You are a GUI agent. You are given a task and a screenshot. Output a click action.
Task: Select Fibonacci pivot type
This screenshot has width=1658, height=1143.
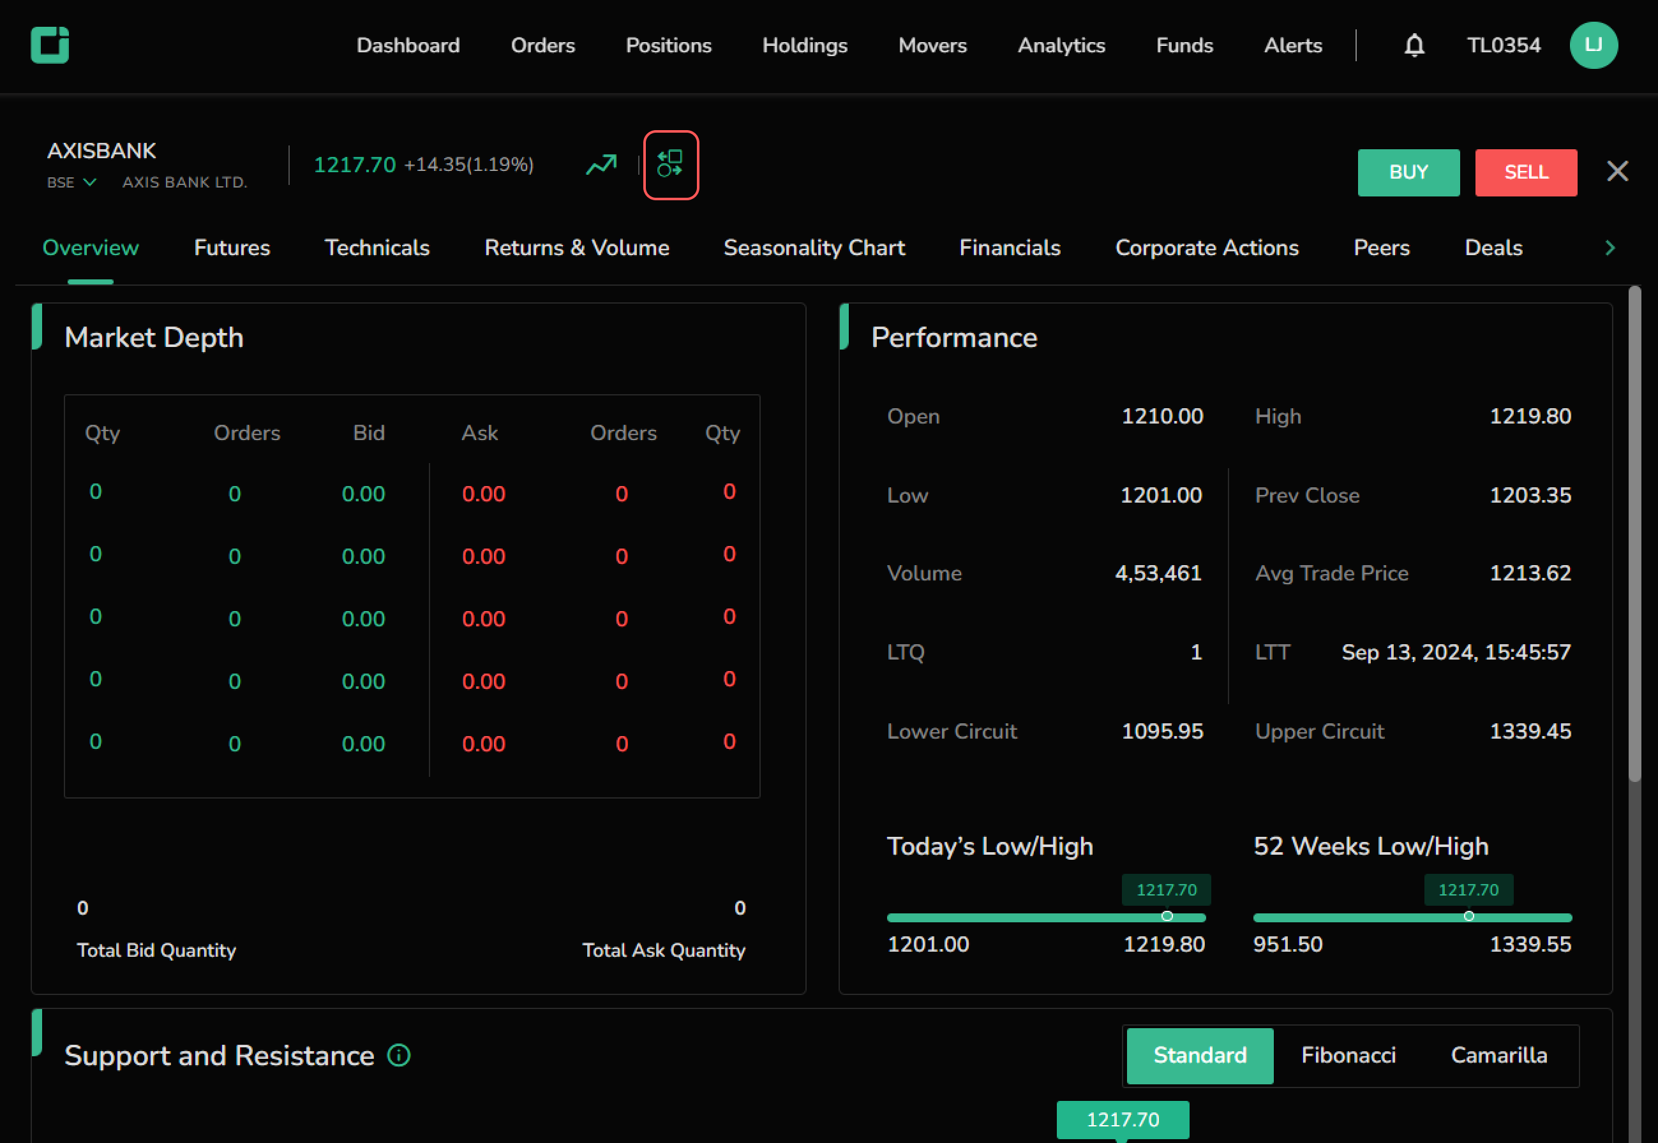(x=1348, y=1056)
